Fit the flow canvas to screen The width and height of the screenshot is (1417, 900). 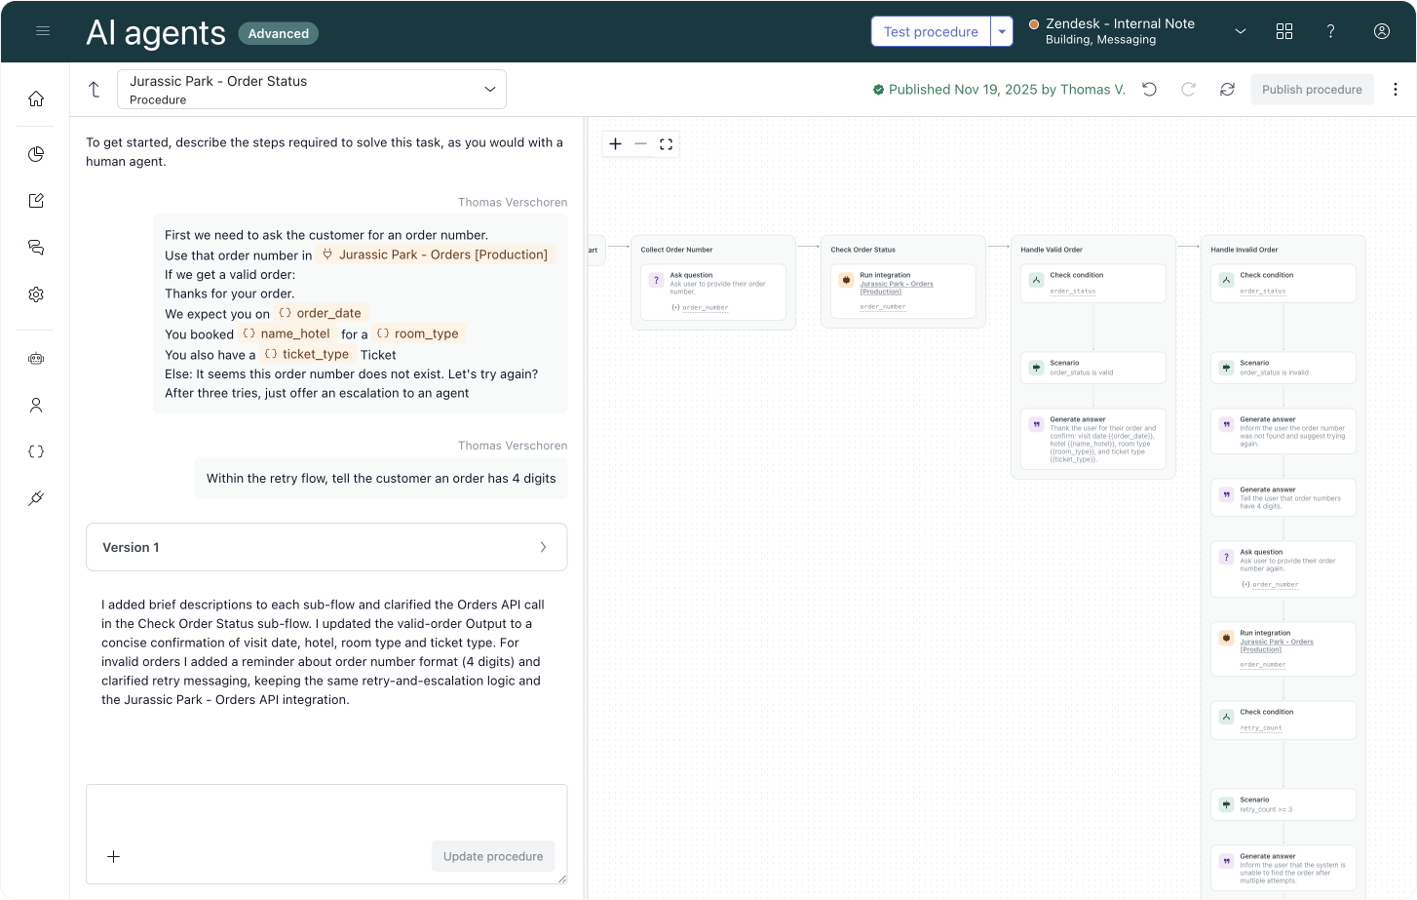[666, 144]
